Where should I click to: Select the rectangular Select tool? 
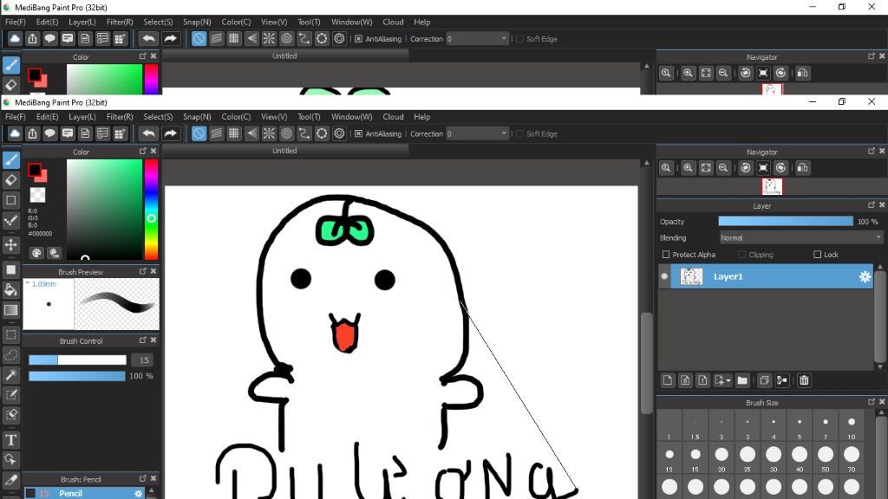[x=10, y=334]
